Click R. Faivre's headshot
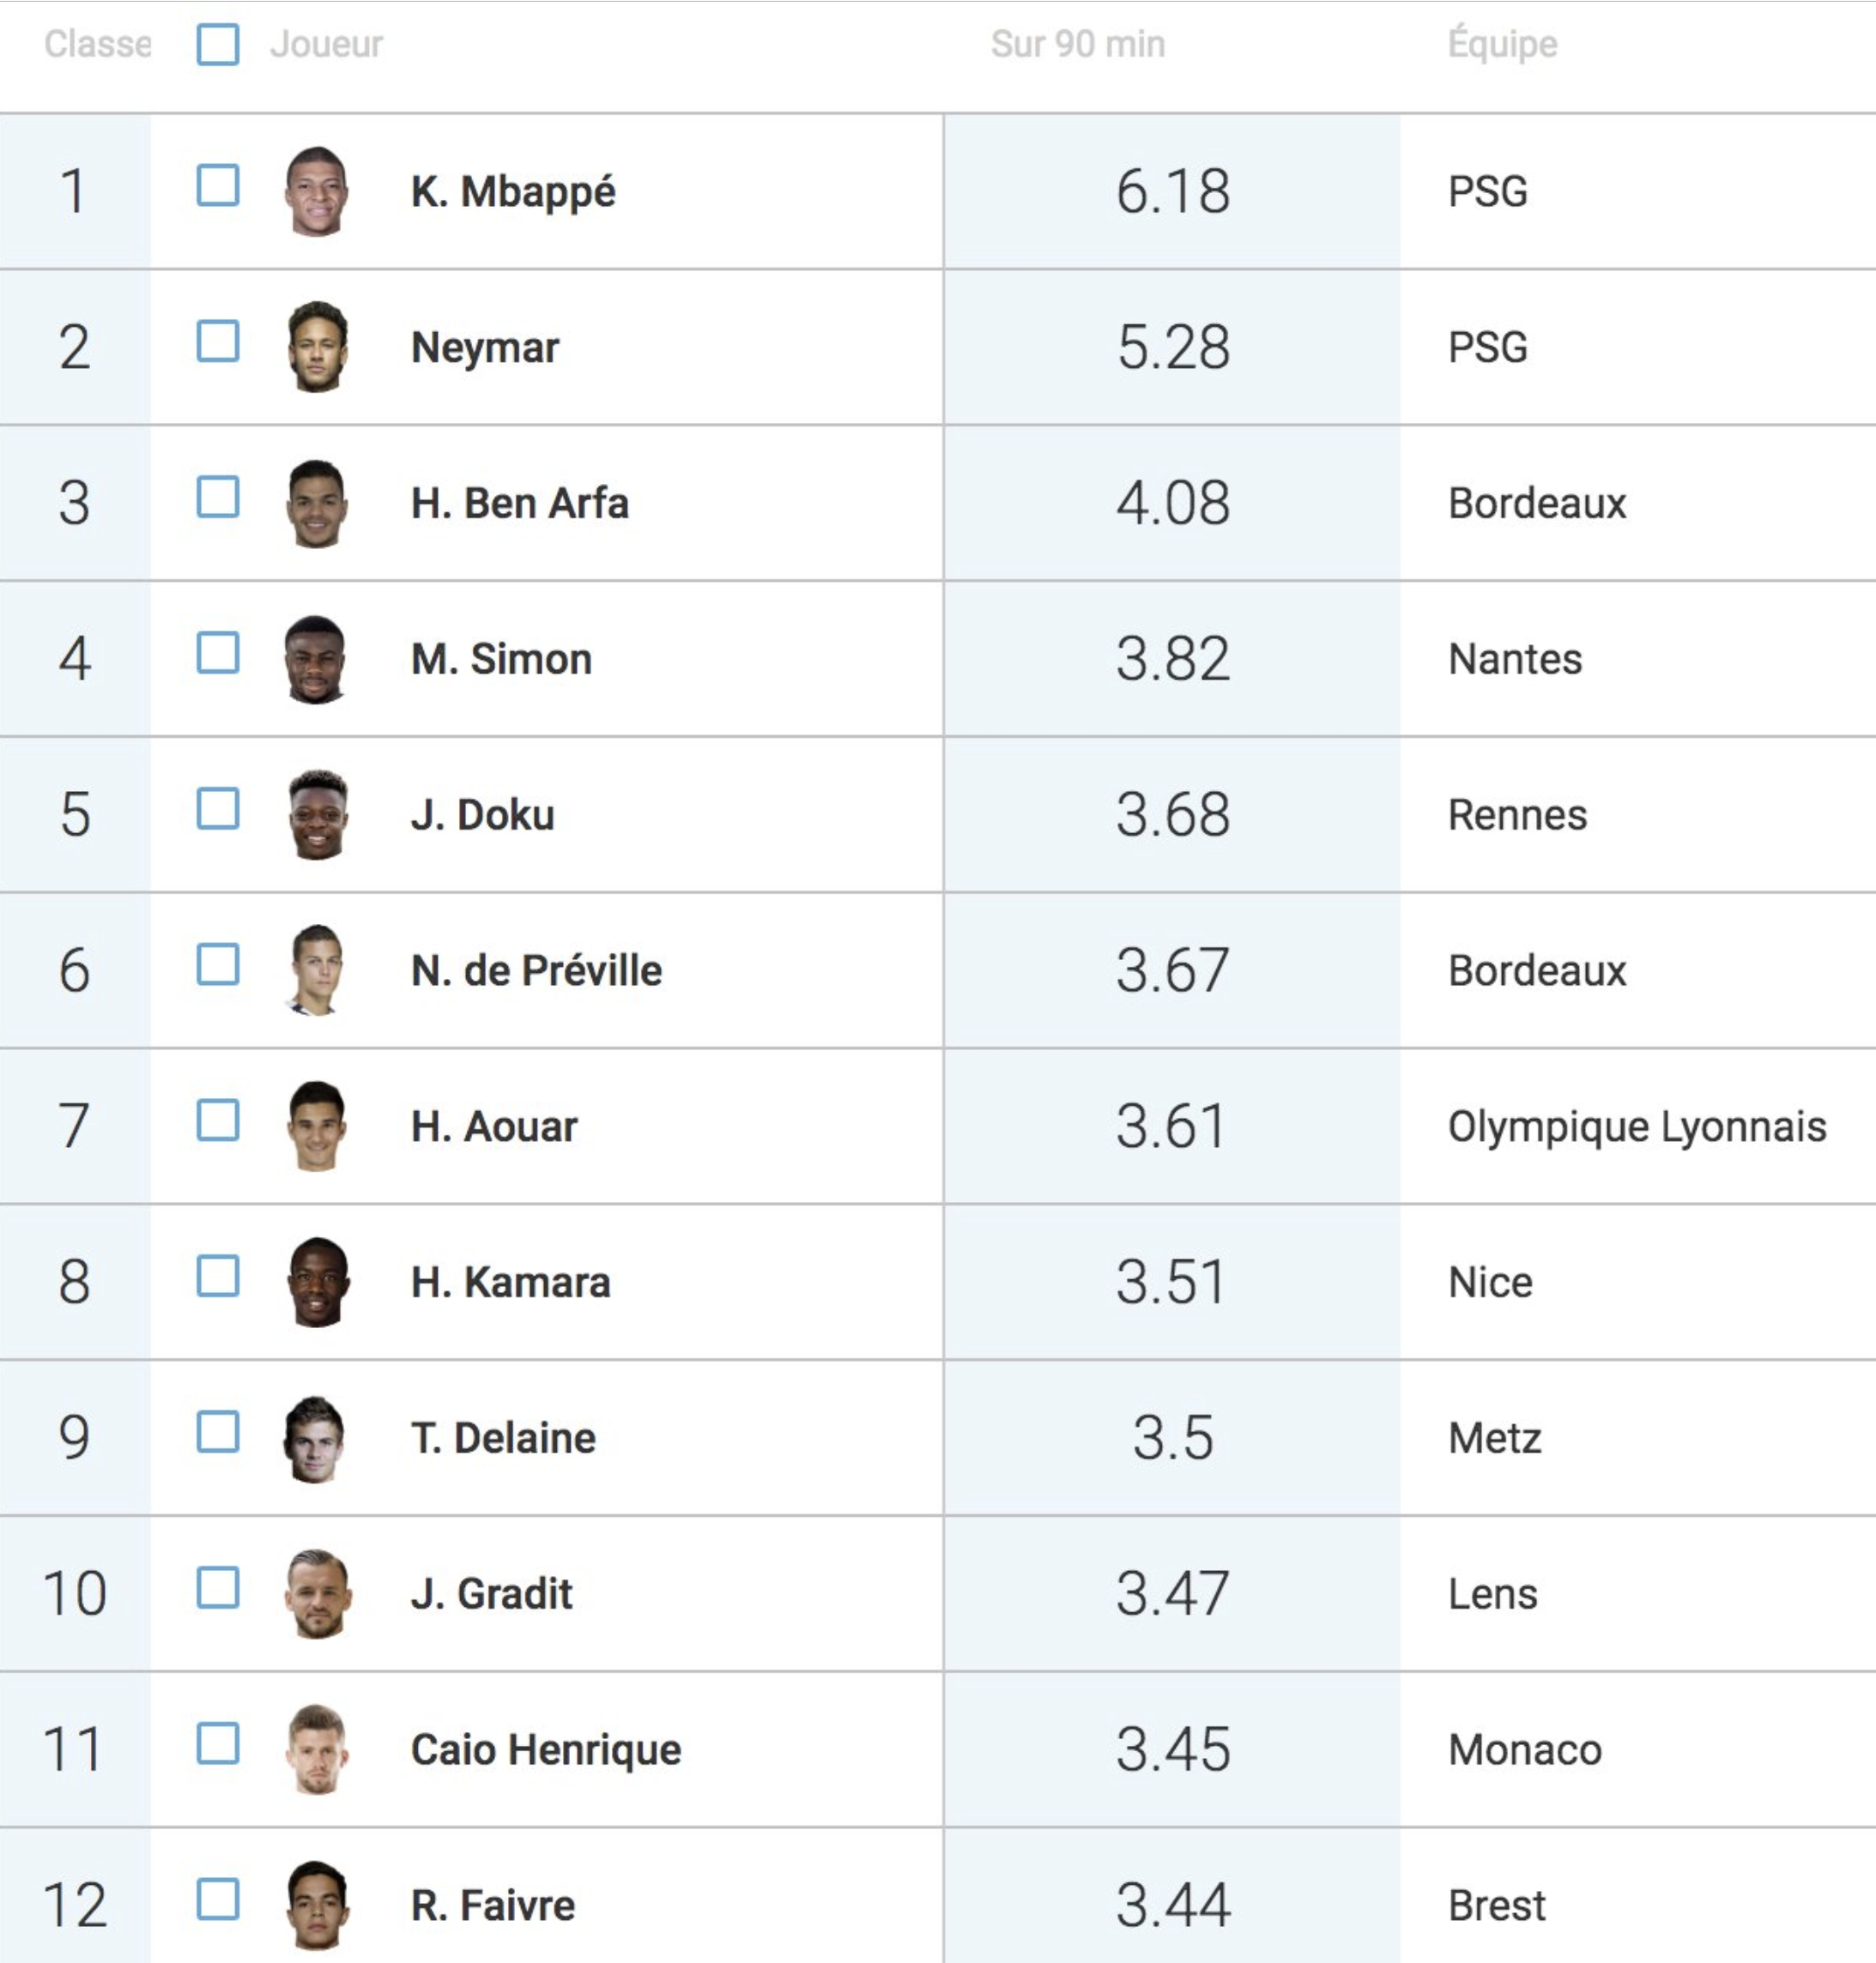This screenshot has width=1876, height=1963. click(317, 1905)
